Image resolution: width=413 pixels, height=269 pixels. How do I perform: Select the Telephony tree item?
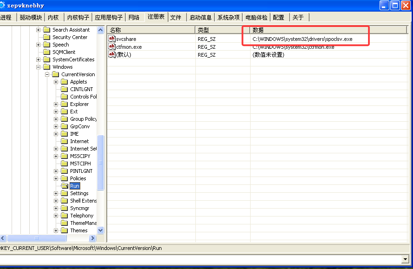point(82,216)
